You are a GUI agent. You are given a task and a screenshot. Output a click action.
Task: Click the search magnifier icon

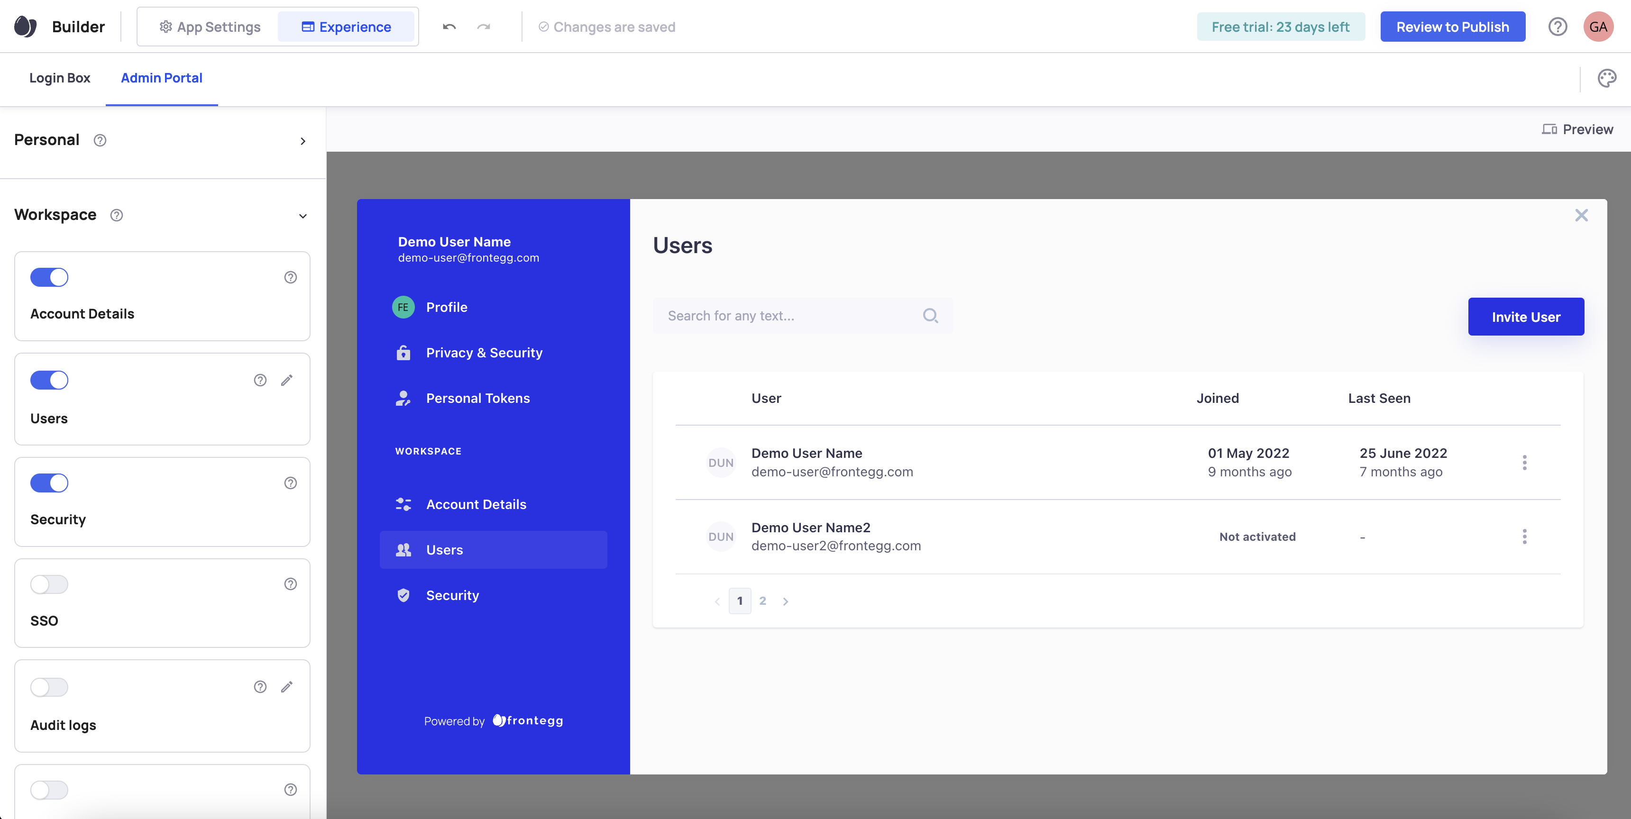(930, 315)
